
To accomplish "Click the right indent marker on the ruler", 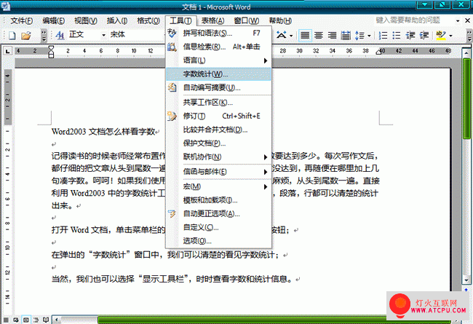I will point(378,52).
